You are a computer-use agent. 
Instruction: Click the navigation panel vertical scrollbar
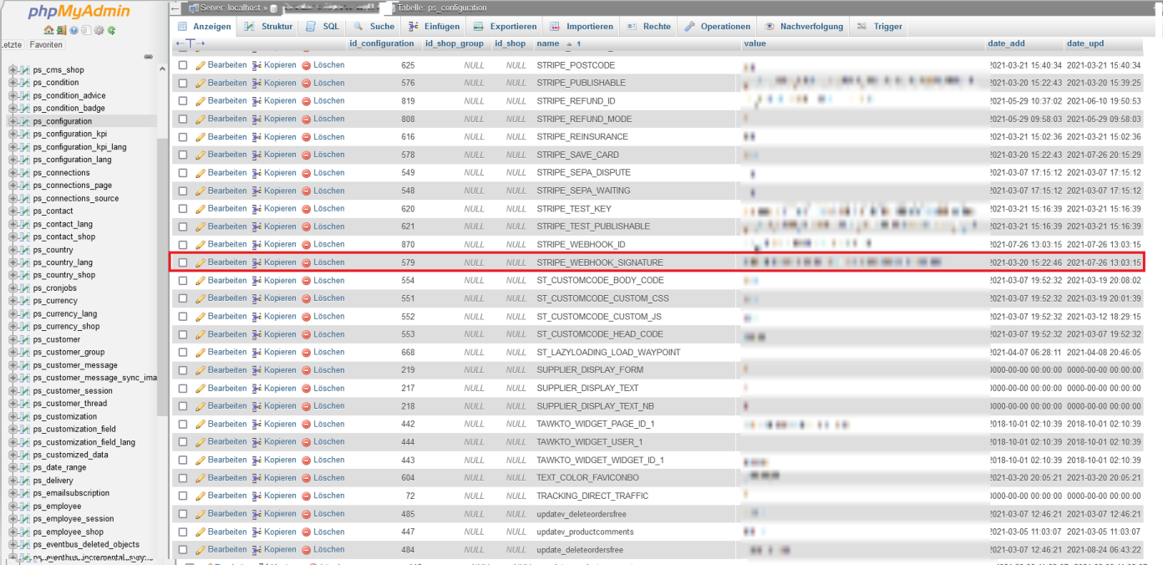click(161, 276)
